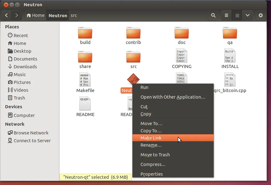Choose Rename… from the context menu
271x185 pixels.
[x=173, y=145]
